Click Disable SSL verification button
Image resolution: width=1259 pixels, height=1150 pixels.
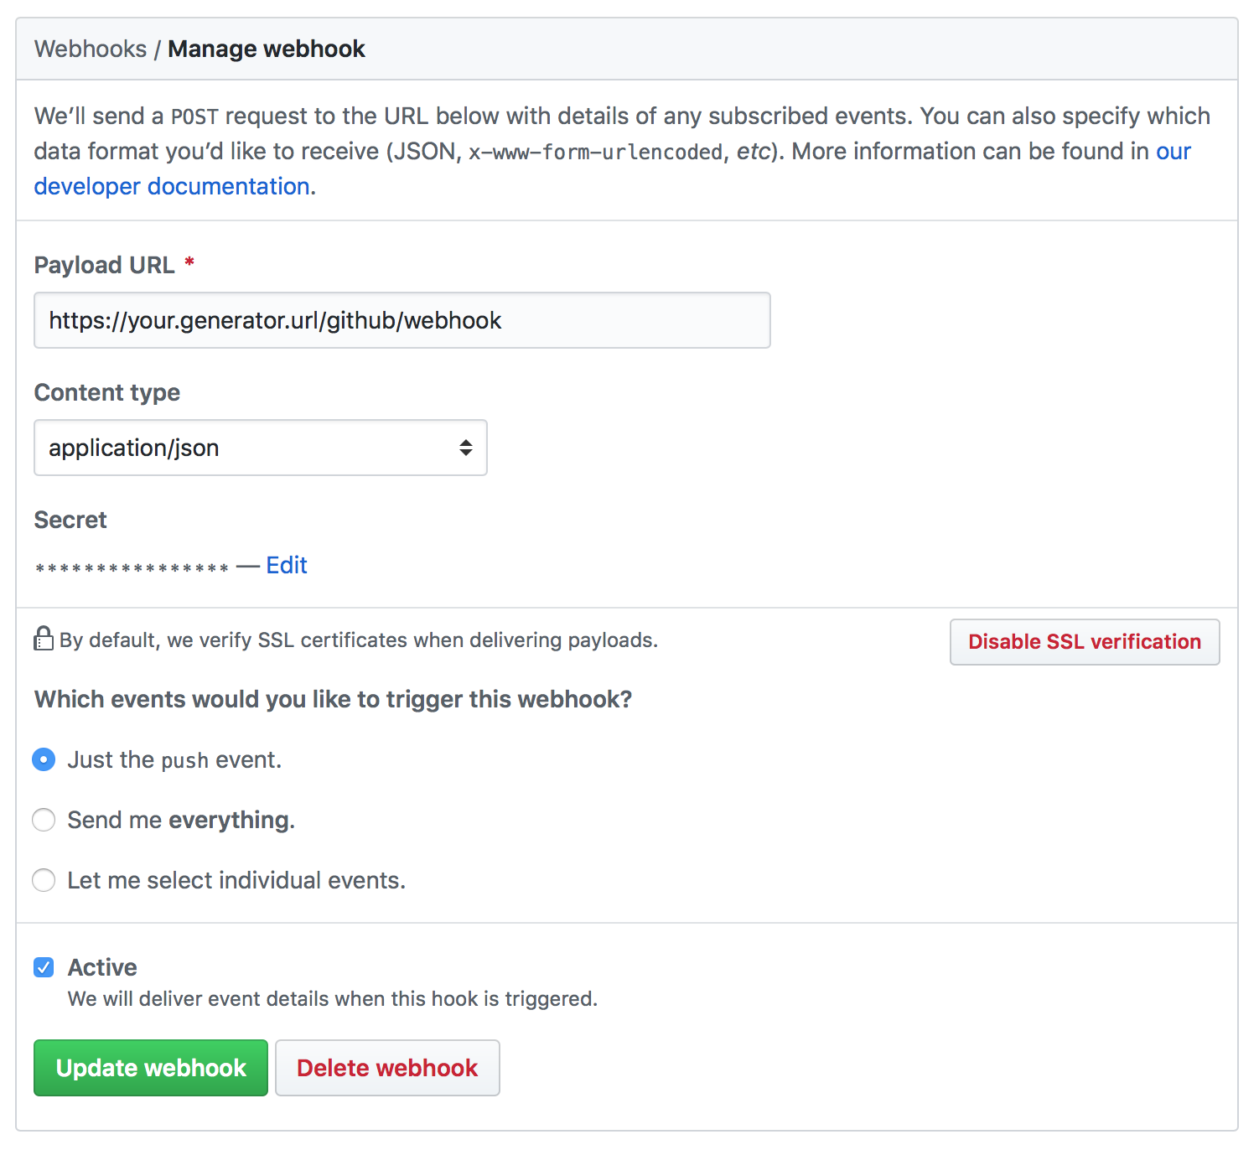[x=1085, y=642]
